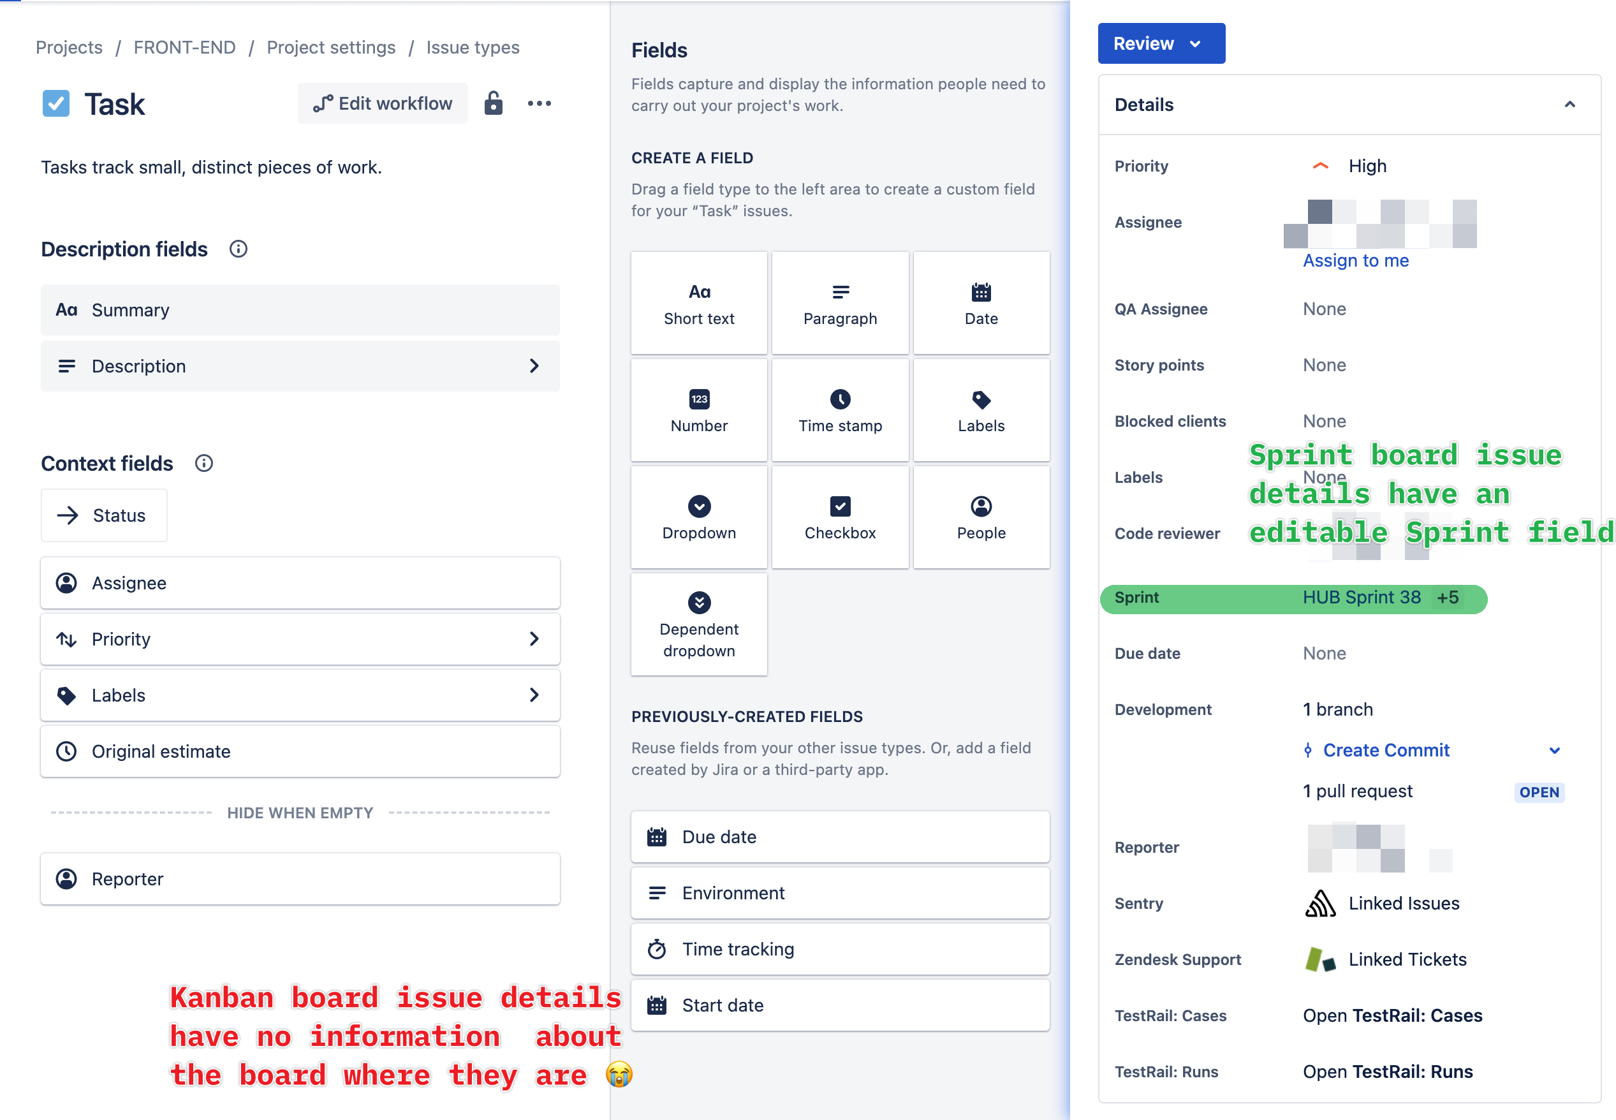This screenshot has height=1120, width=1616.
Task: Select the Reporter field row
Action: tap(300, 880)
